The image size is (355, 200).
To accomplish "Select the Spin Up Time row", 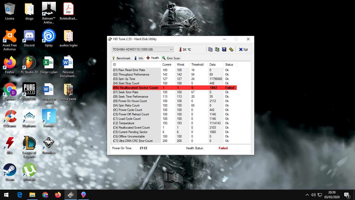I will (174, 79).
